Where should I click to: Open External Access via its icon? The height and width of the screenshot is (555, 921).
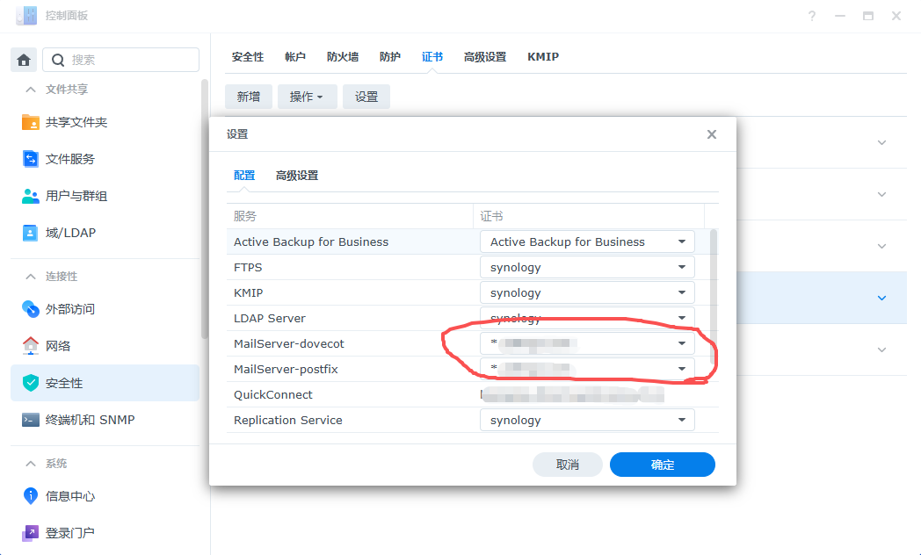click(31, 309)
